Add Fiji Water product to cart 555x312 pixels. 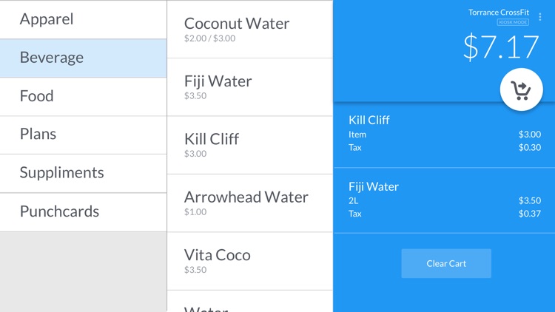coord(249,87)
